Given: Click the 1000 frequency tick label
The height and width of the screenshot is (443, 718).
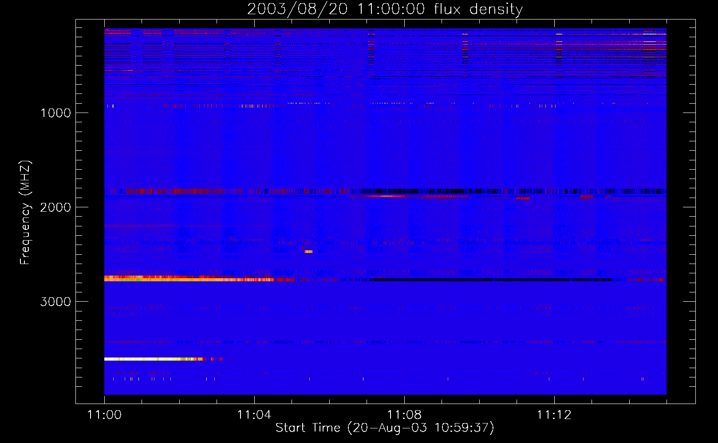Looking at the screenshot, I should (x=55, y=113).
